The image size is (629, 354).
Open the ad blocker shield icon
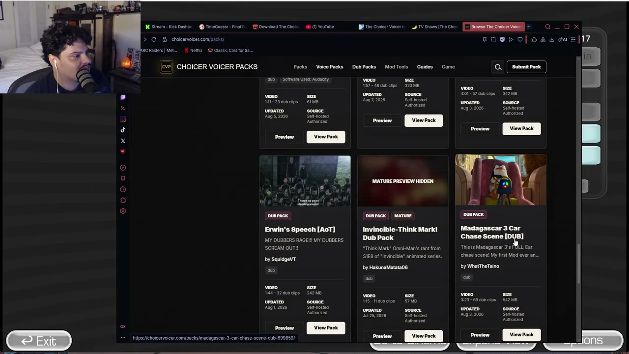pos(502,39)
